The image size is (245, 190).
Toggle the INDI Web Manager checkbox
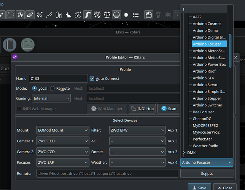19,109
